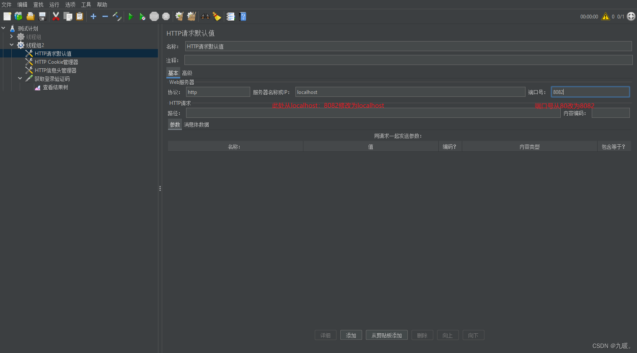637x353 pixels.
Task: Expand the 线程组 tree node
Action: tap(12, 36)
